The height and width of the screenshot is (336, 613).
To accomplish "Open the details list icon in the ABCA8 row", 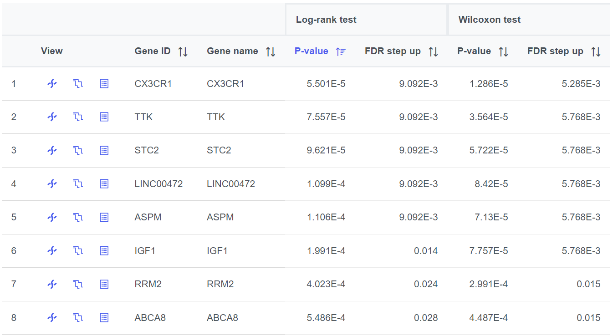I will point(104,317).
